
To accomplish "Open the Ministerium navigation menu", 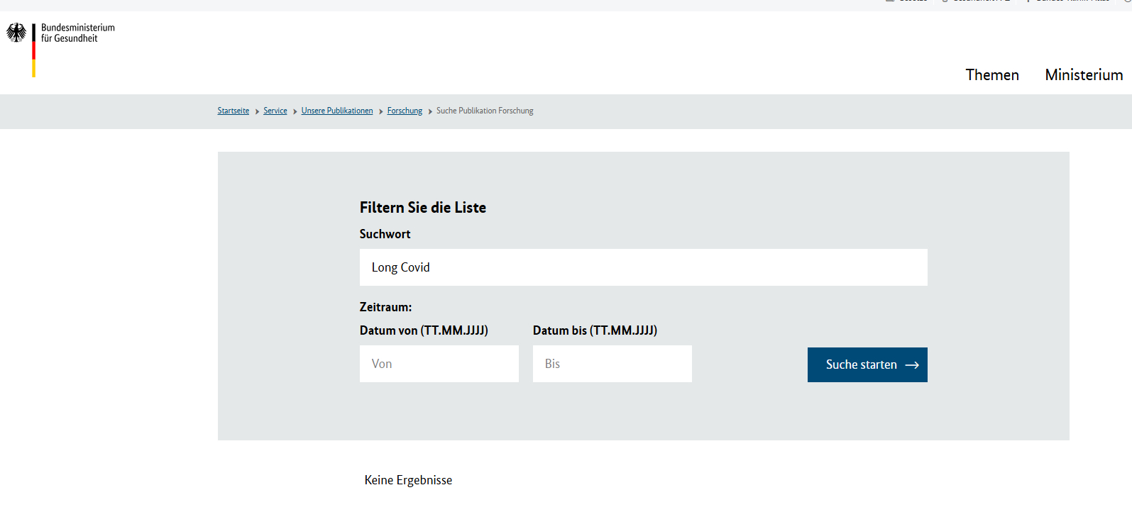I will pos(1083,75).
